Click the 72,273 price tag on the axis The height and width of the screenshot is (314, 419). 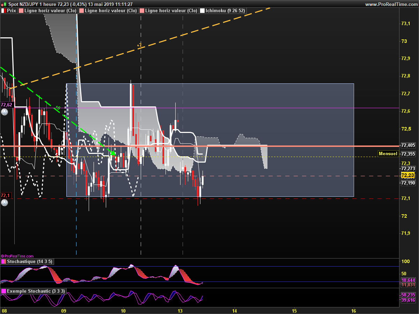coord(408,169)
